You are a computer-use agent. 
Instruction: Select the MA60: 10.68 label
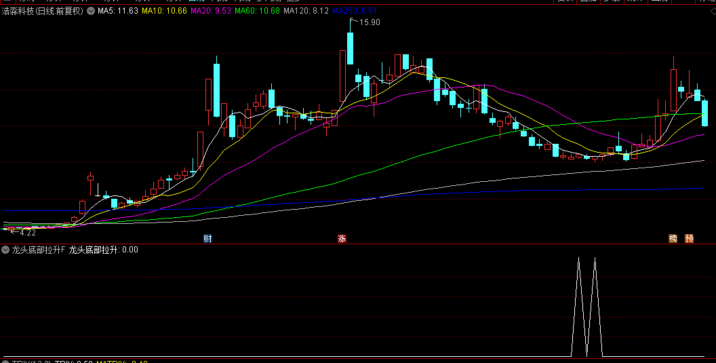tap(258, 11)
